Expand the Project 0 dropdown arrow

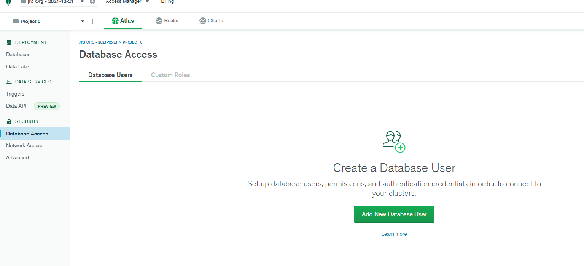coord(83,22)
